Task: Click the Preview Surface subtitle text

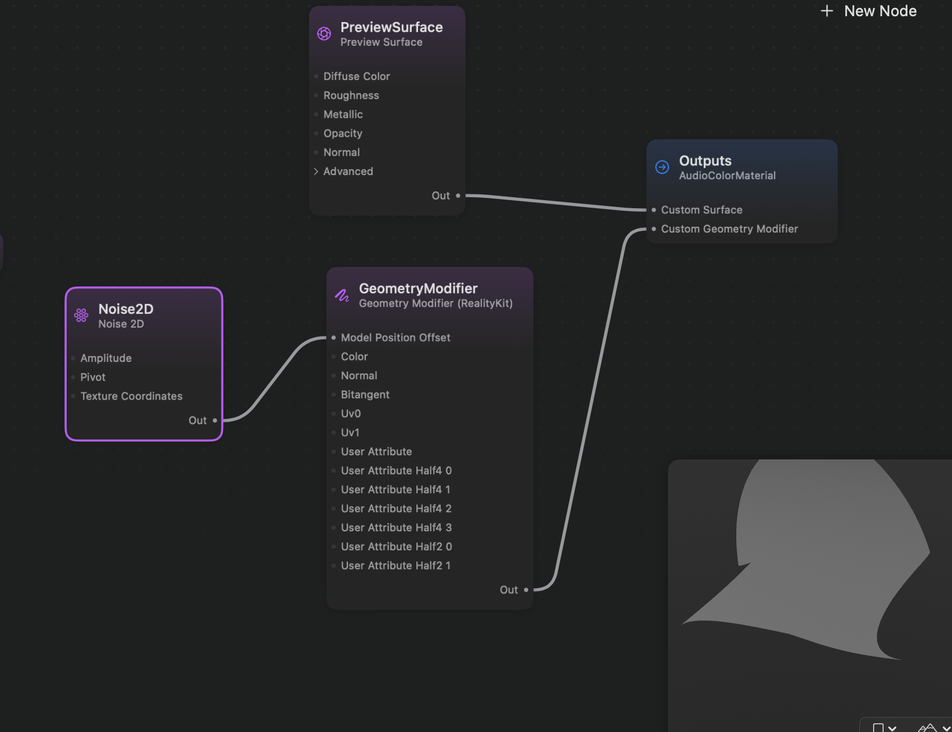Action: [x=381, y=42]
